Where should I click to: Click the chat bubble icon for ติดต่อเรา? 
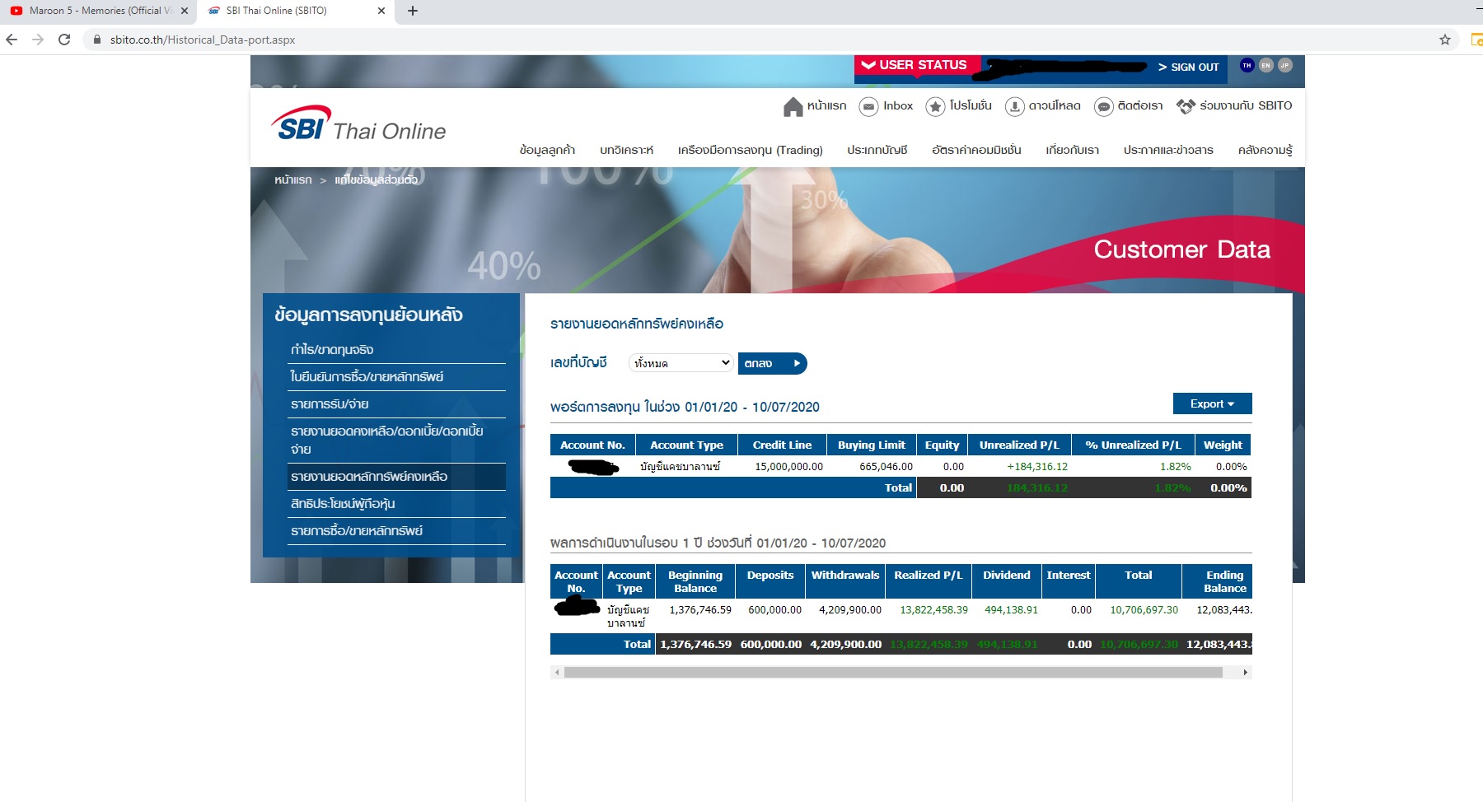(1104, 107)
